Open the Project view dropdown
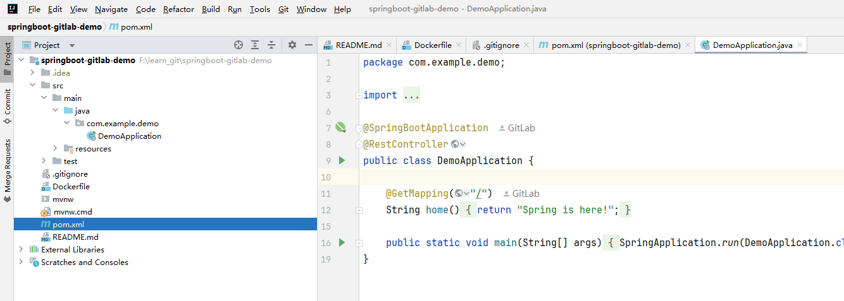 point(71,45)
